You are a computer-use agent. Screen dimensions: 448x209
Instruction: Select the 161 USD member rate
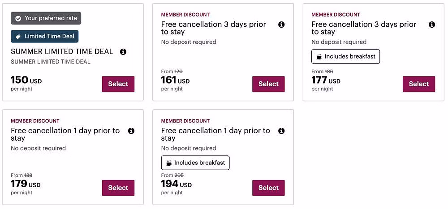(268, 84)
